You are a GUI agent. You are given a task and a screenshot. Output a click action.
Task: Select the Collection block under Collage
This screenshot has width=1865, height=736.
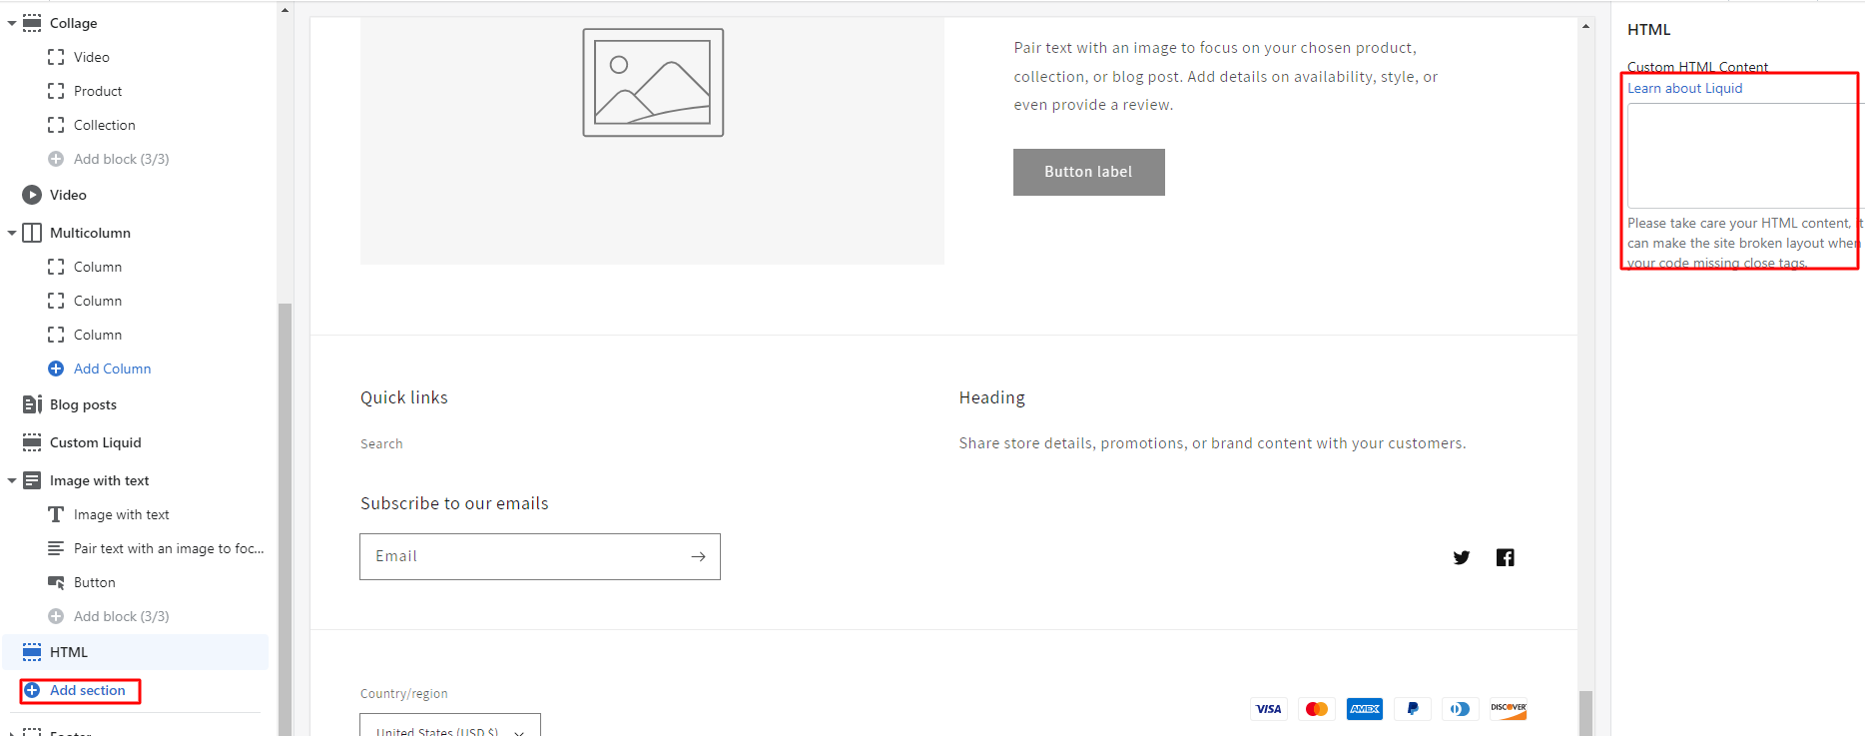(104, 125)
